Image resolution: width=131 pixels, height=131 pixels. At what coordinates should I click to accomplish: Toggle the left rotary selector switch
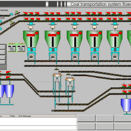[x=12, y=49]
